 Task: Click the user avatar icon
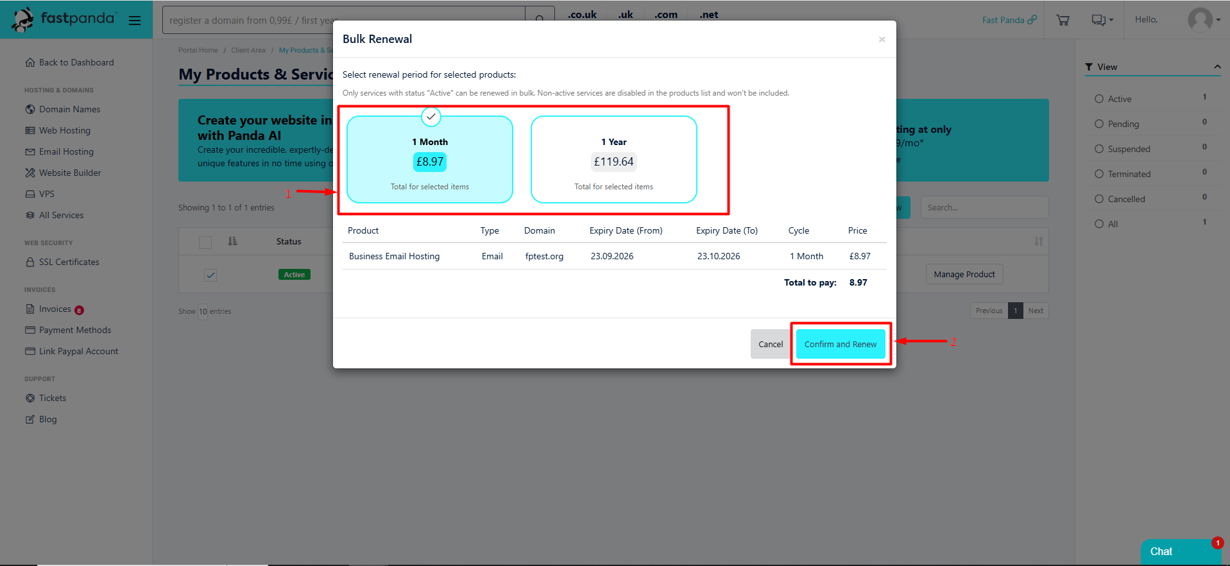coord(1200,20)
